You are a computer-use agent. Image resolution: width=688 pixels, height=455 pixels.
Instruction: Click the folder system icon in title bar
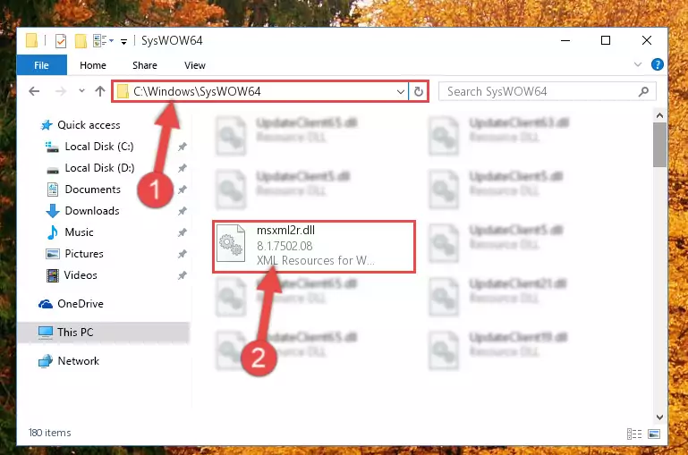tap(31, 40)
